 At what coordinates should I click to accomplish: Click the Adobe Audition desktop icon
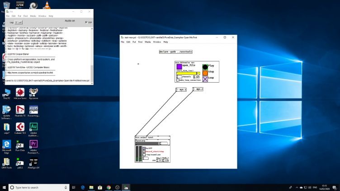33,130
